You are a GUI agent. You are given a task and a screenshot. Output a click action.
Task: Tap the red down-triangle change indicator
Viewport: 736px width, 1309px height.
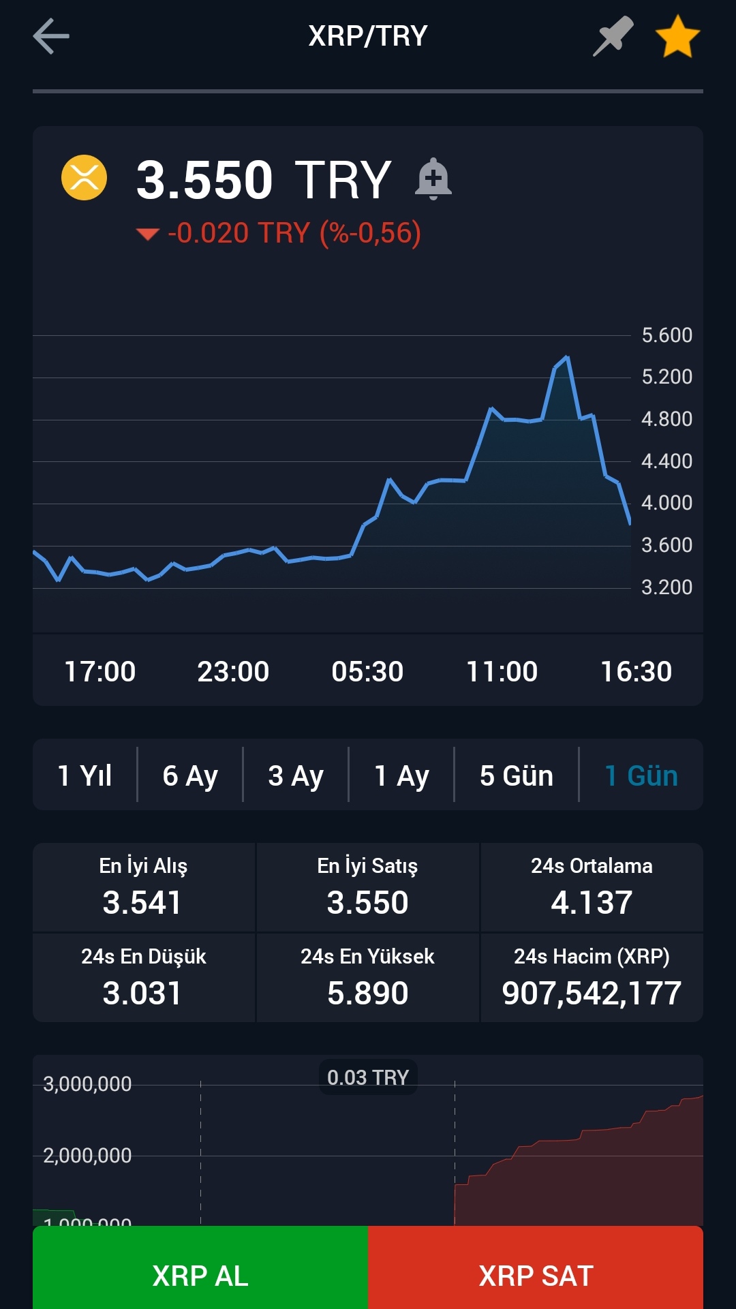tap(147, 234)
